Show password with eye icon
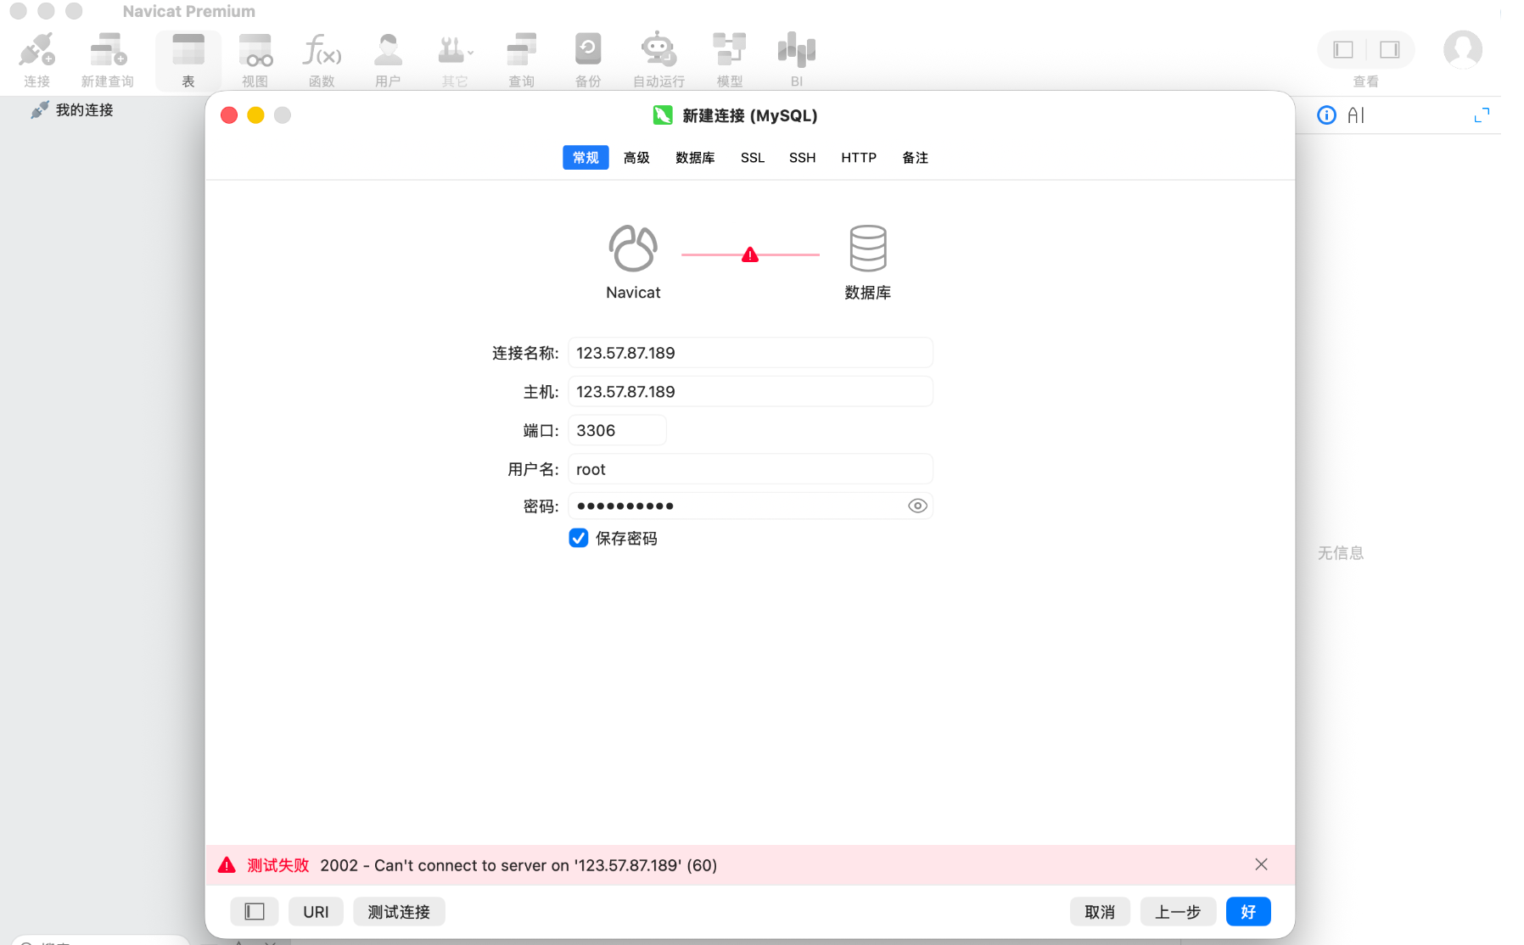Image resolution: width=1524 pixels, height=945 pixels. click(917, 506)
